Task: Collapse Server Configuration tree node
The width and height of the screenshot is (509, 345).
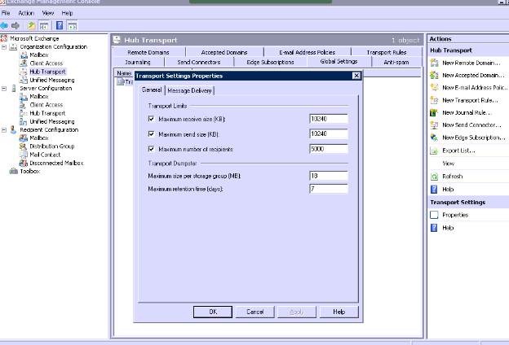Action: [4, 89]
